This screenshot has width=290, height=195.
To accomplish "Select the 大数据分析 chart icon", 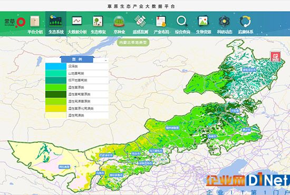I will [x=77, y=21].
